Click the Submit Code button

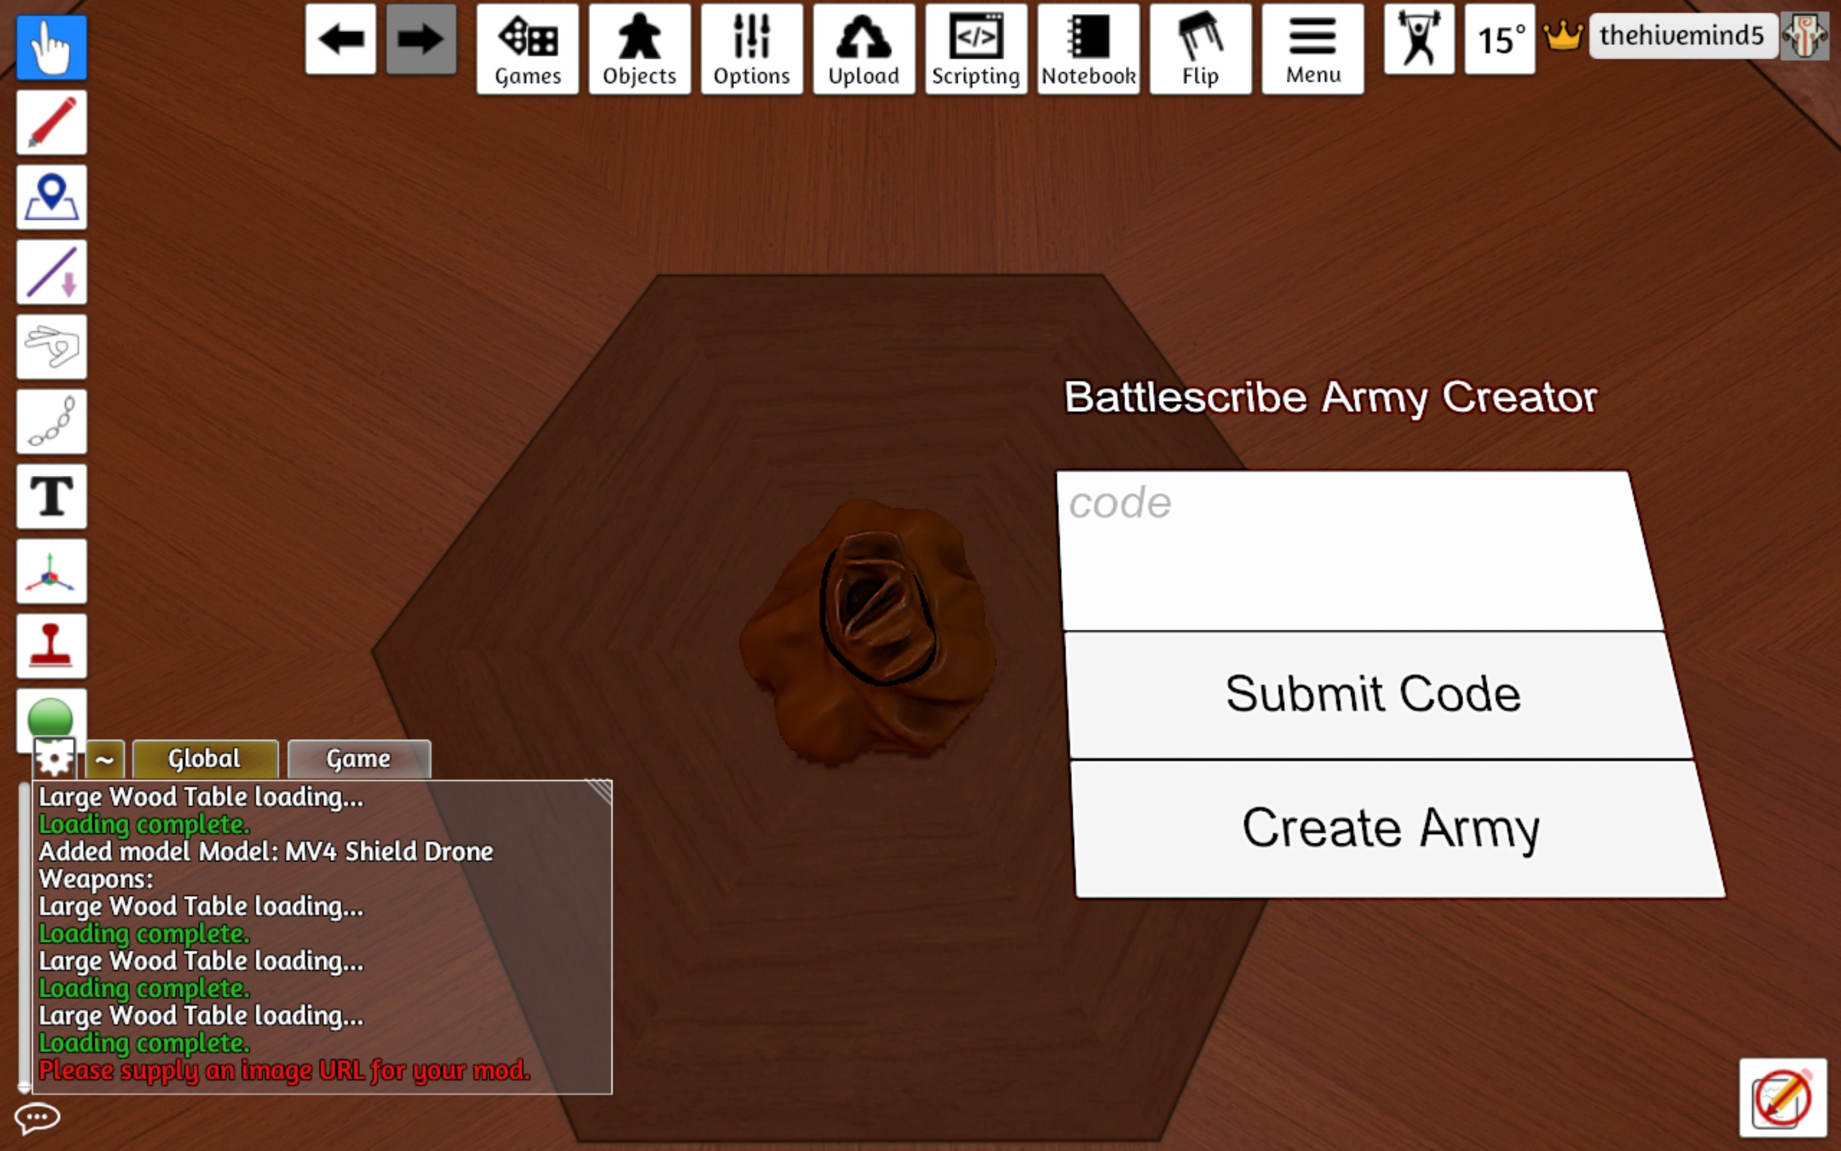[1378, 695]
